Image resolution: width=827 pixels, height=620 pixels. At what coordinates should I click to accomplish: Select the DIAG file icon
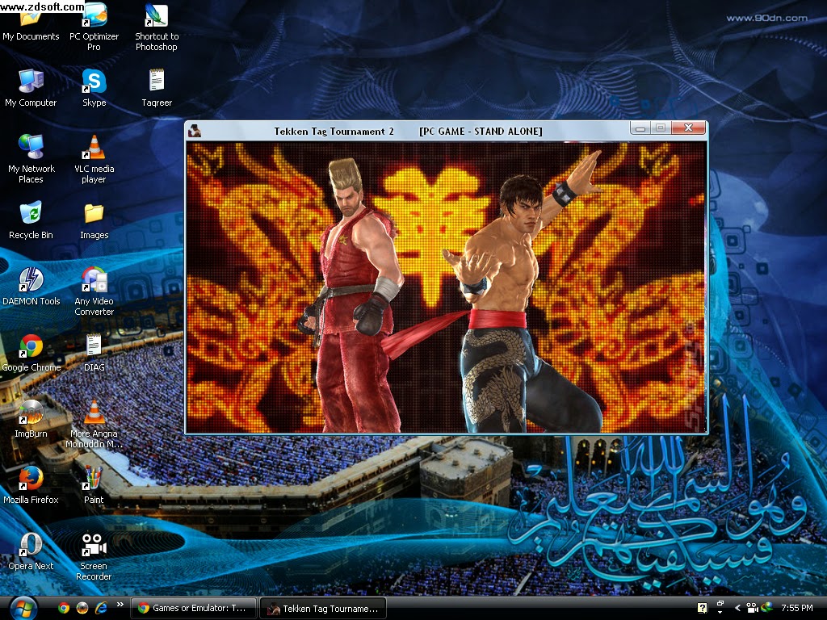click(x=94, y=352)
